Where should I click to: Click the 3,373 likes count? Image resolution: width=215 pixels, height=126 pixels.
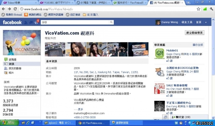(x=8, y=101)
